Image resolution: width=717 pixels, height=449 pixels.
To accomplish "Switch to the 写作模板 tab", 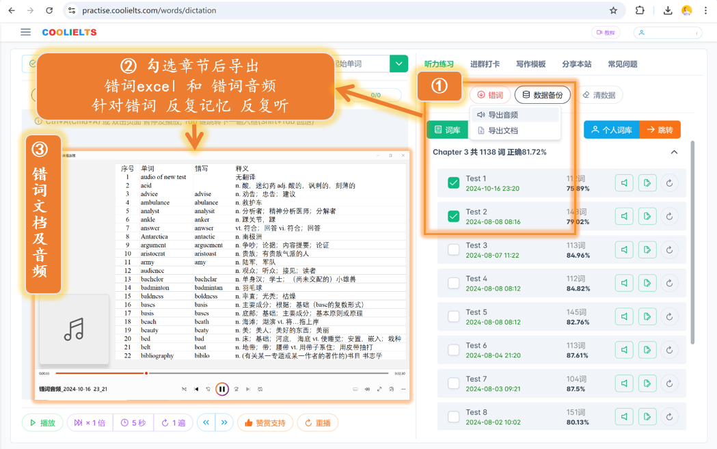I will pos(530,64).
